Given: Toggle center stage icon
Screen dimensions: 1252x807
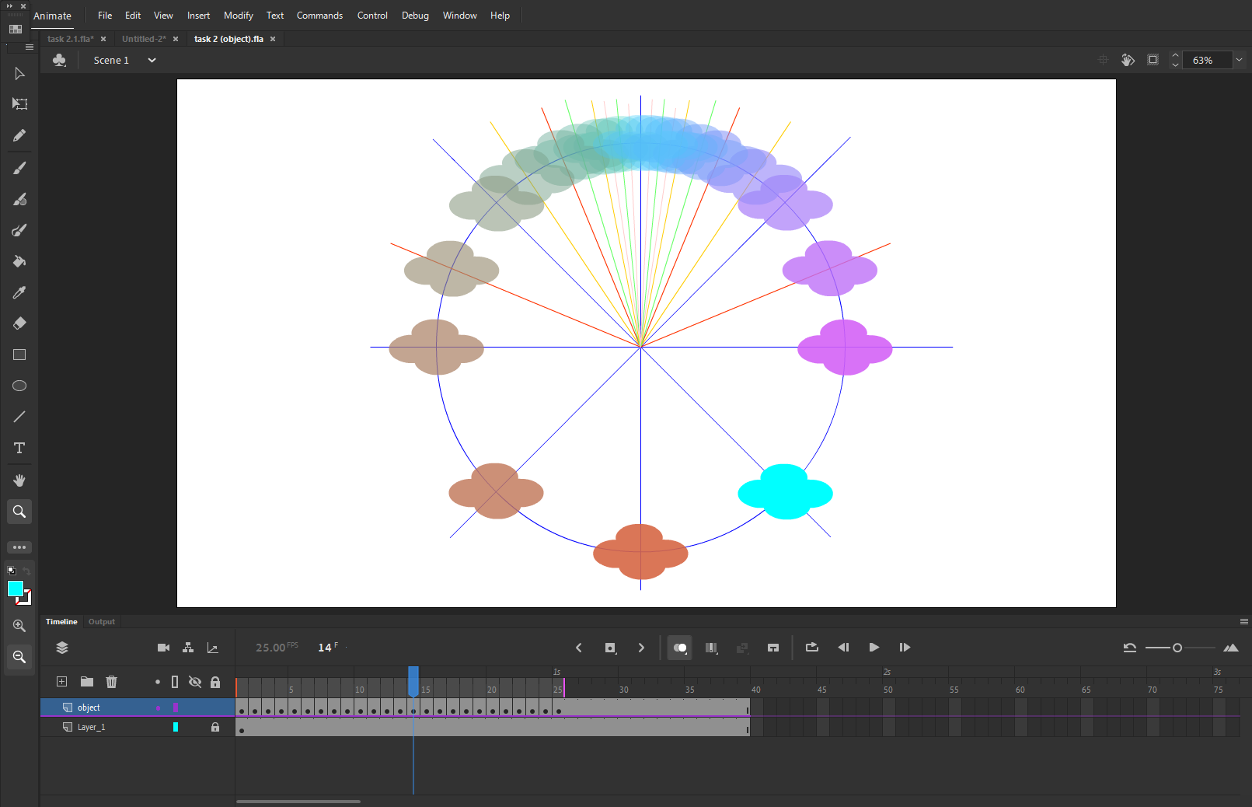Looking at the screenshot, I should point(1103,60).
